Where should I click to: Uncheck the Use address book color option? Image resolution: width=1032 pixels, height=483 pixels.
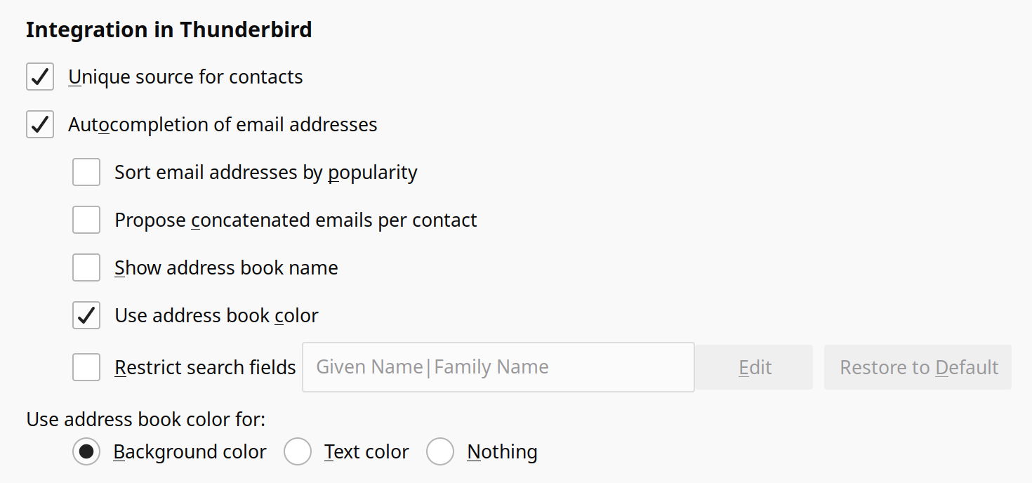pyautogui.click(x=86, y=315)
